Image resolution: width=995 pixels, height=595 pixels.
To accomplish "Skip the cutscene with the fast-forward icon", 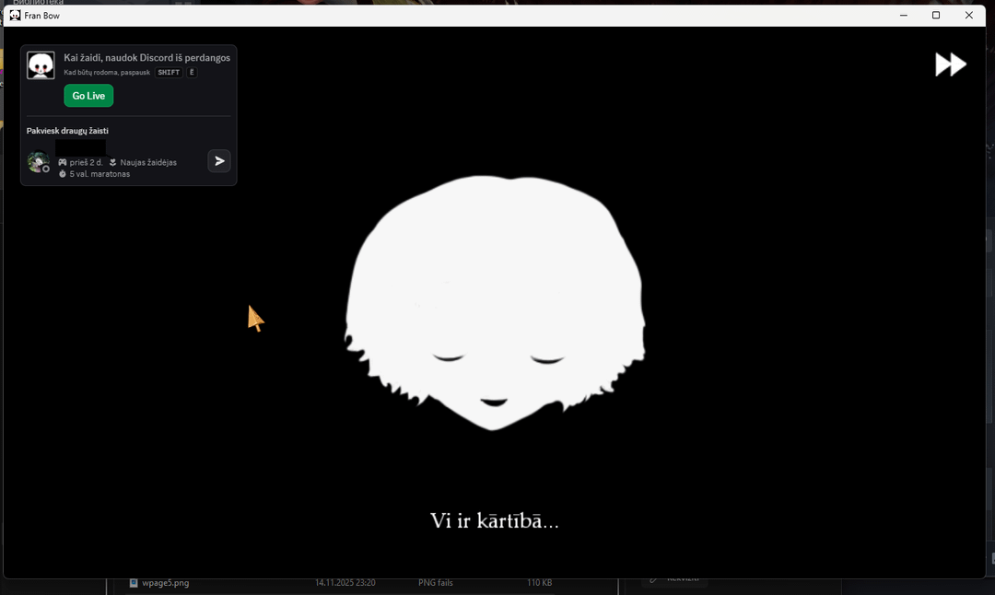I will click(x=951, y=64).
